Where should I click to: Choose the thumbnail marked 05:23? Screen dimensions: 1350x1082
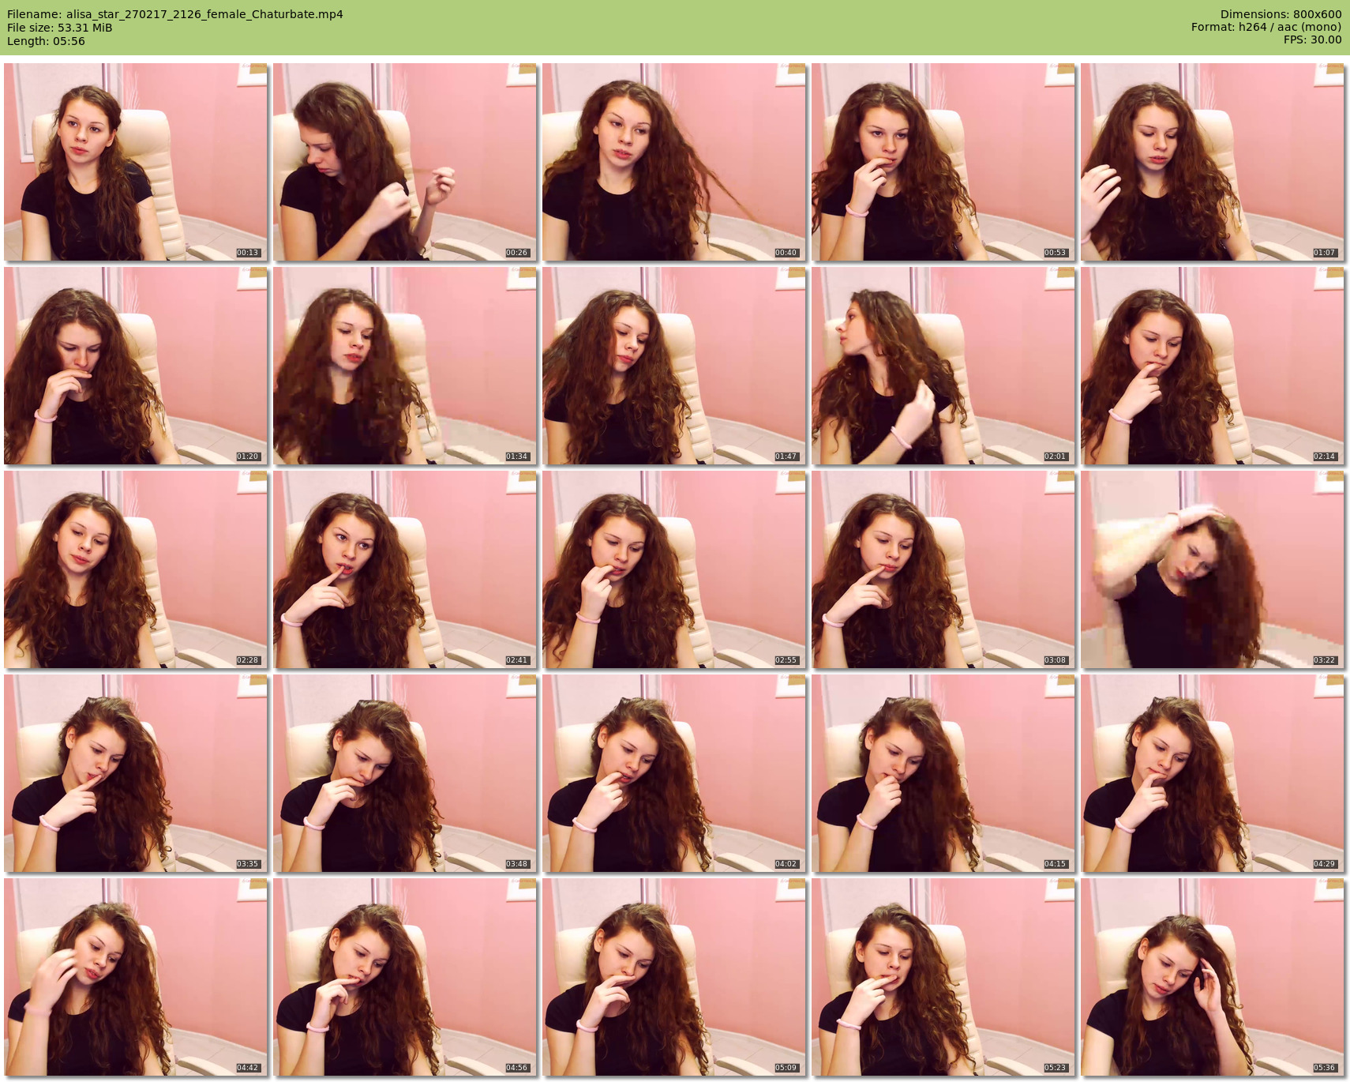(943, 977)
